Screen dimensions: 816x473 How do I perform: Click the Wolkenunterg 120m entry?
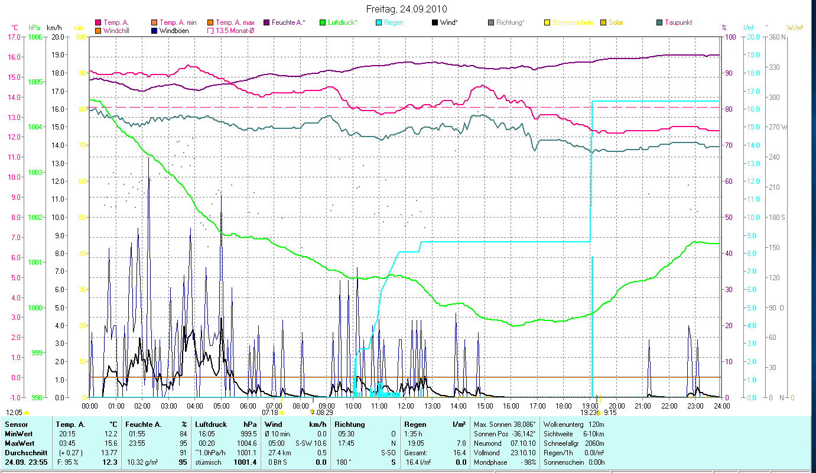(574, 425)
